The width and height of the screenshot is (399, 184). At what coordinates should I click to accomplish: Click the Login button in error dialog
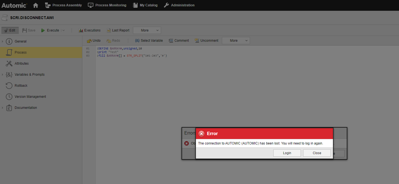(287, 153)
